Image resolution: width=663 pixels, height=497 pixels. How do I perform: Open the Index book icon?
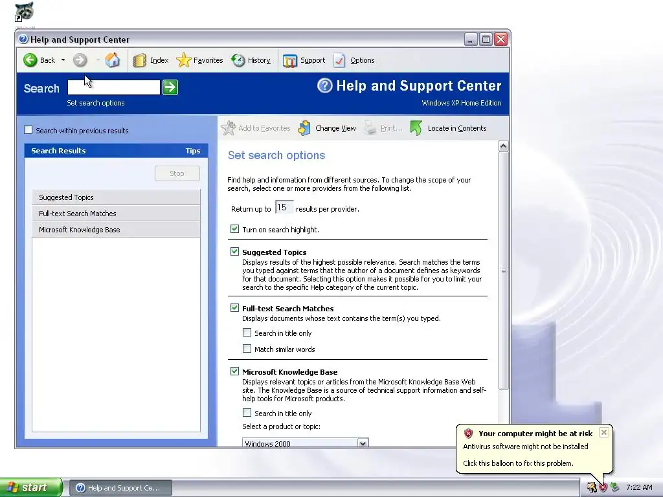[139, 60]
